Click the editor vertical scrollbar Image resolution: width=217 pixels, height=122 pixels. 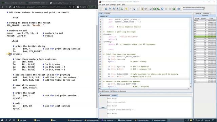(191, 53)
